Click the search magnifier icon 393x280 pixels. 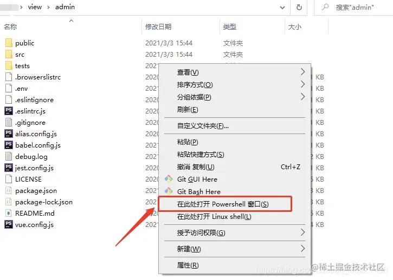click(x=325, y=7)
